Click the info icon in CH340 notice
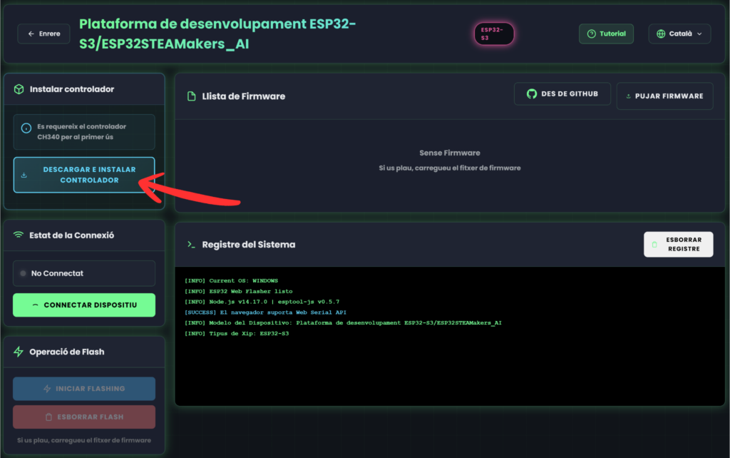The image size is (730, 458). (x=26, y=128)
